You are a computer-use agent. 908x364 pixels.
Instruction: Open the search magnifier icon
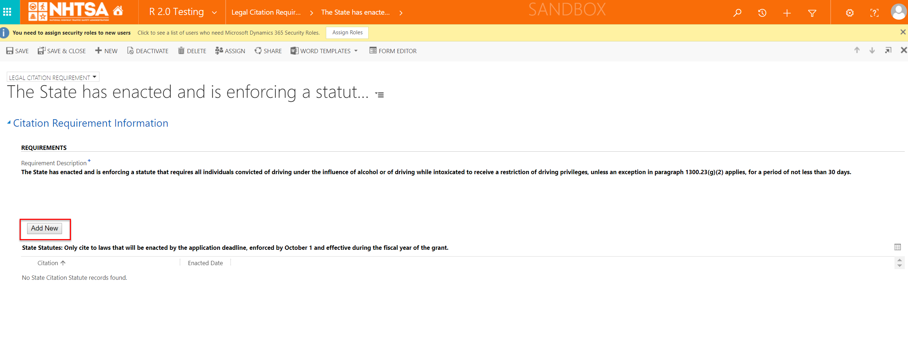pyautogui.click(x=737, y=13)
